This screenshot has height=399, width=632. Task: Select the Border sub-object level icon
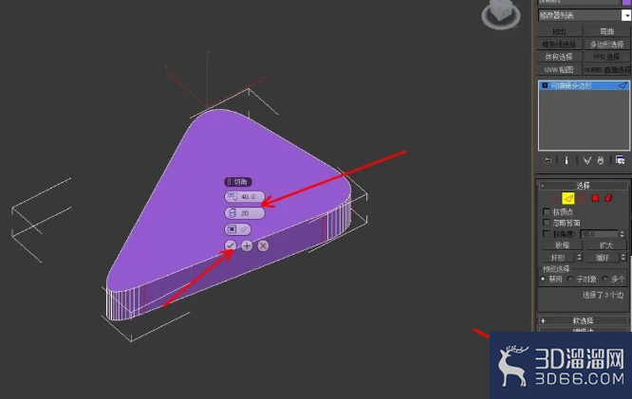coord(582,198)
